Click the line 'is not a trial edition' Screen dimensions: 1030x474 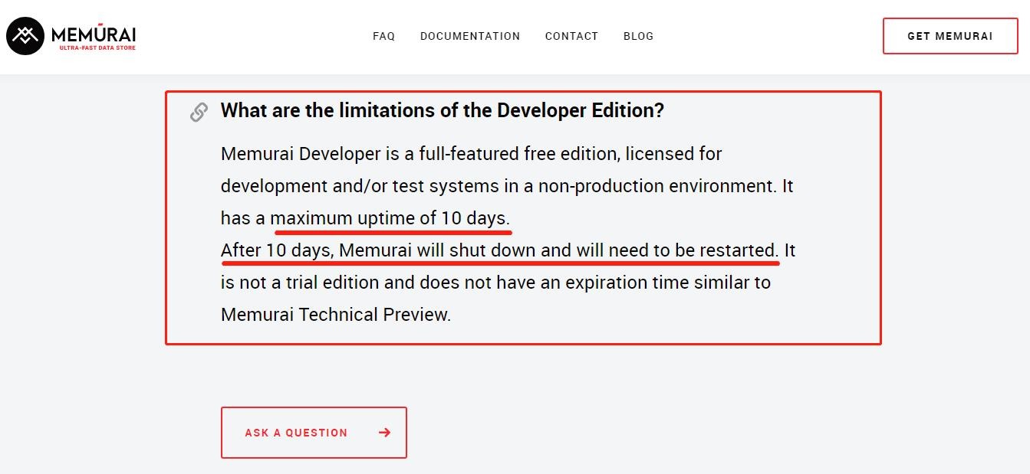coord(495,283)
